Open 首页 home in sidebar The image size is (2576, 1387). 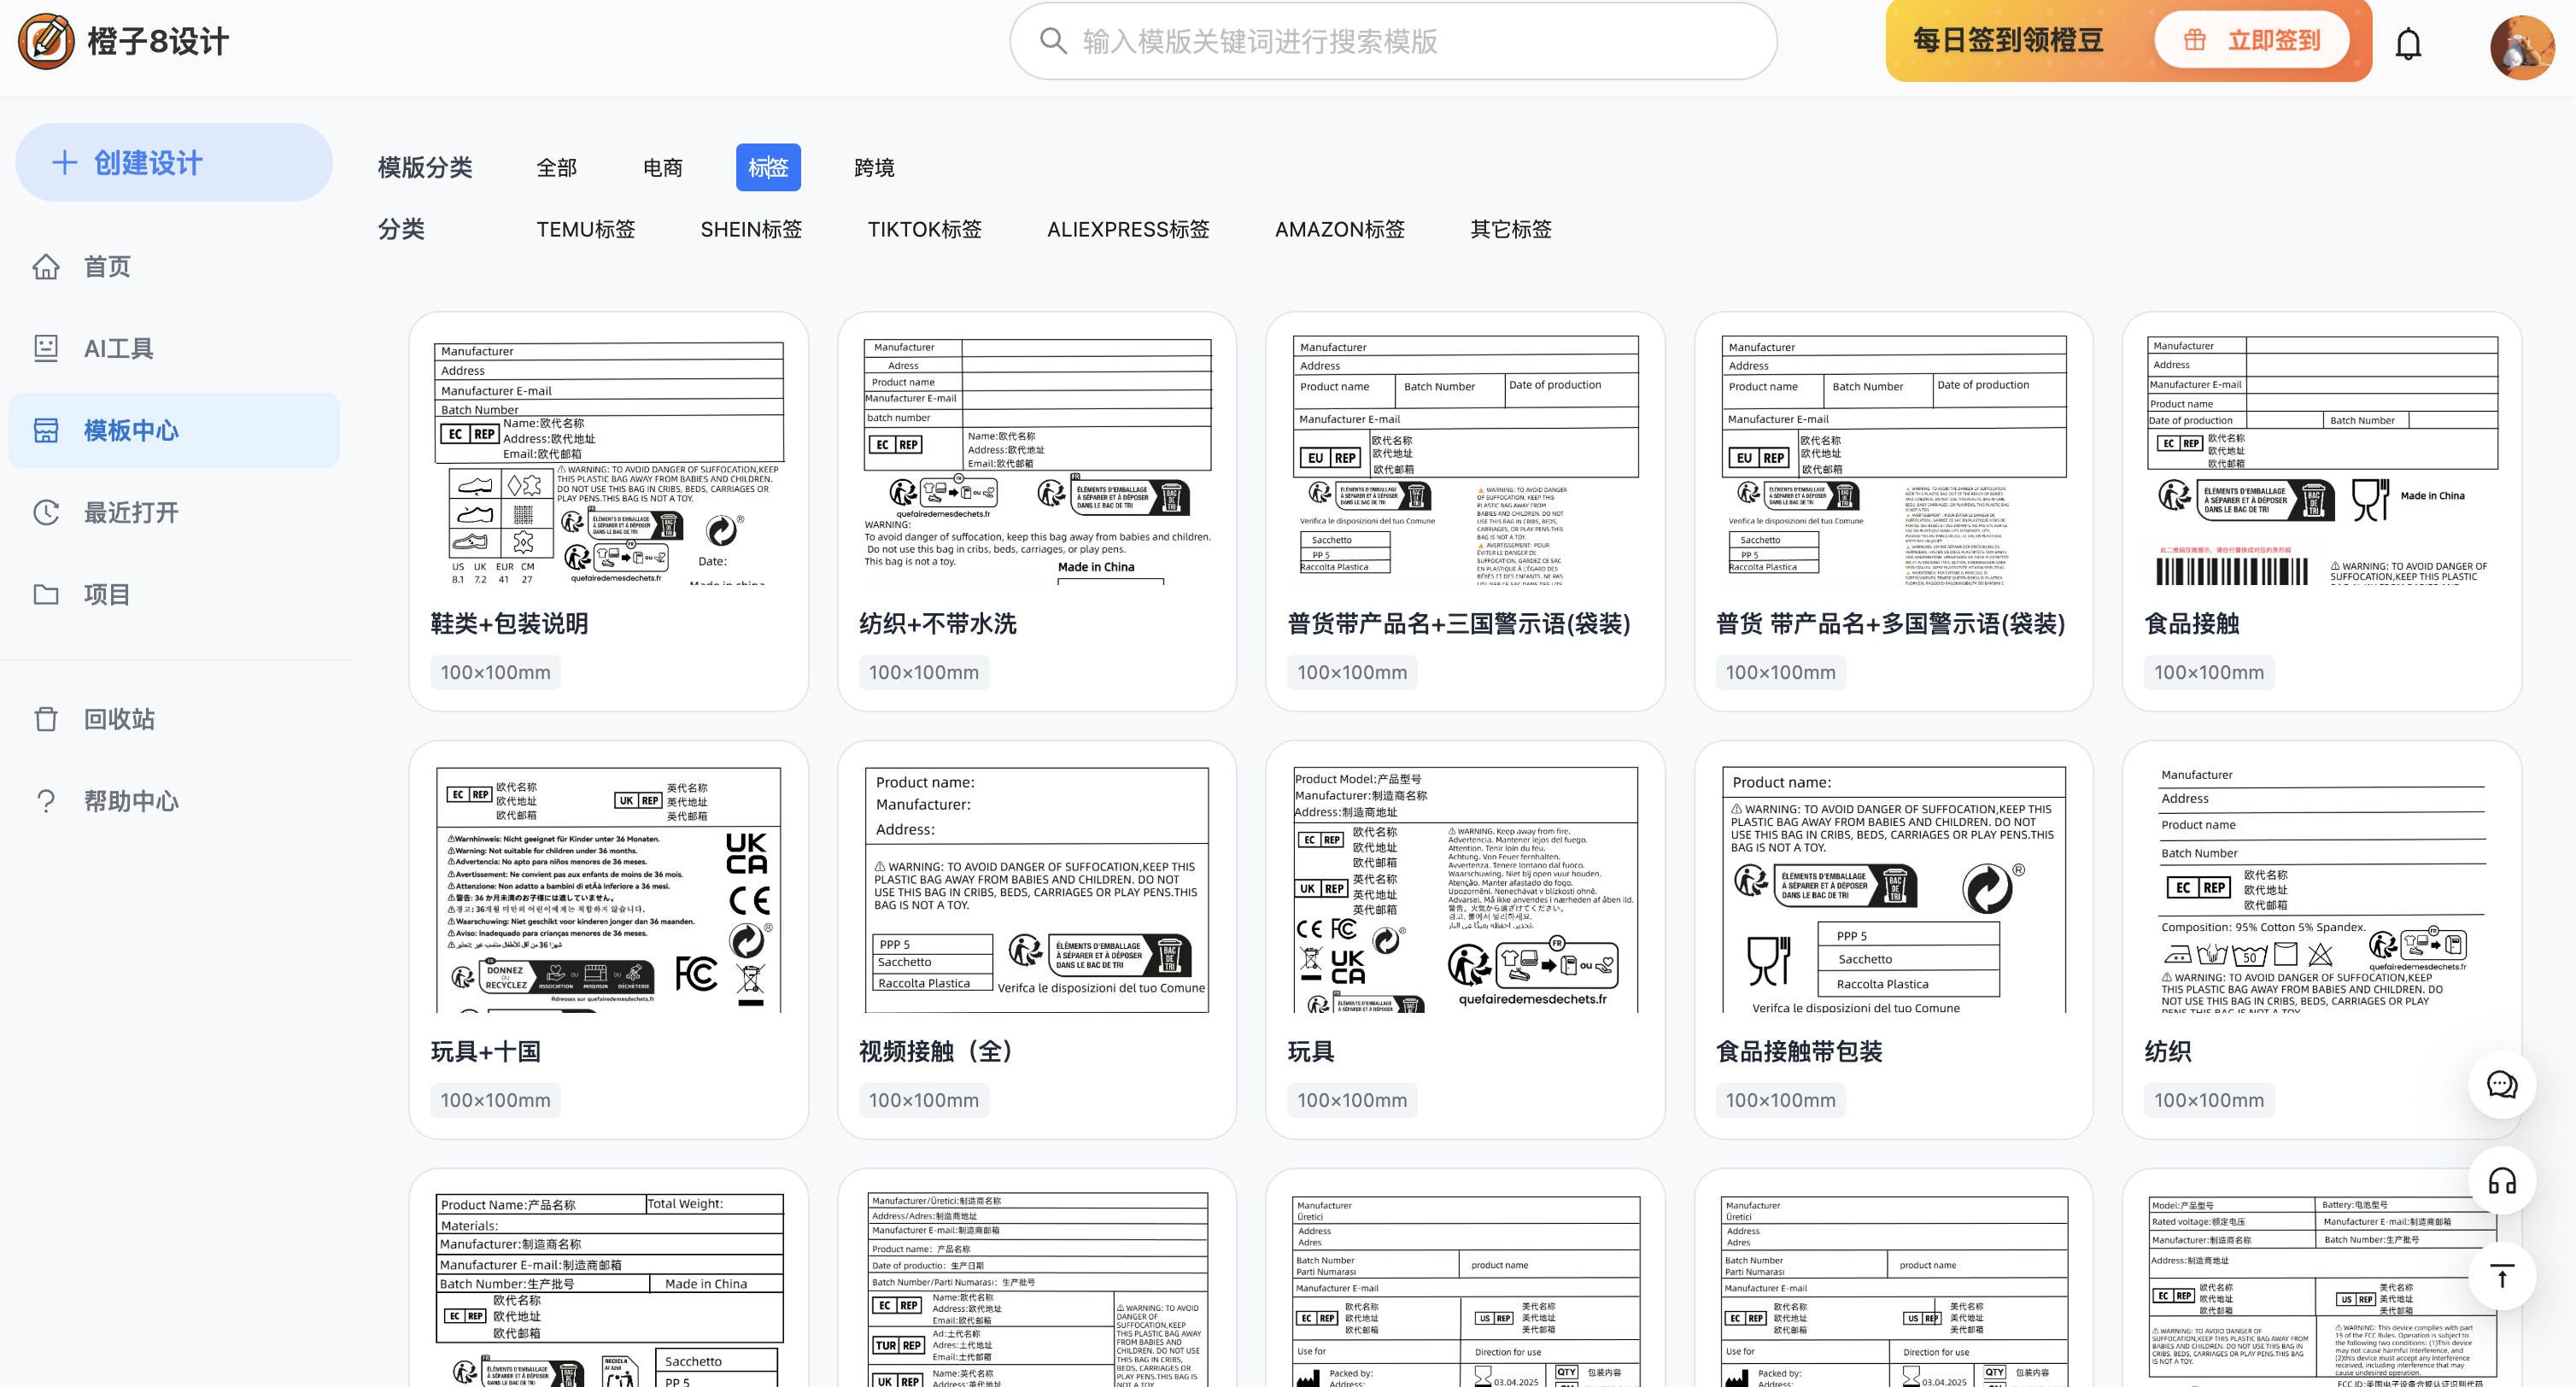[x=106, y=266]
